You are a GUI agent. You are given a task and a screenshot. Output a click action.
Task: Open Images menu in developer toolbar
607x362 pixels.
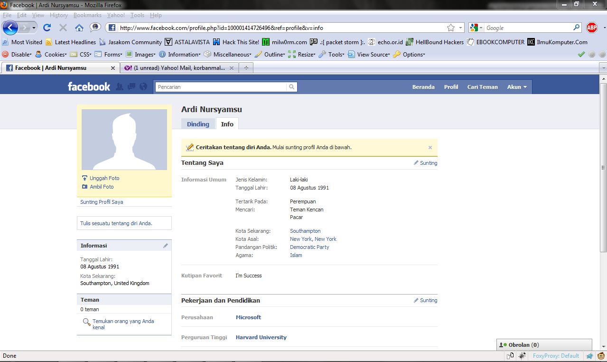click(140, 54)
